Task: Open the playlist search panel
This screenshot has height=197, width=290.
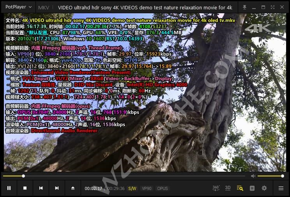Action: 240,188
